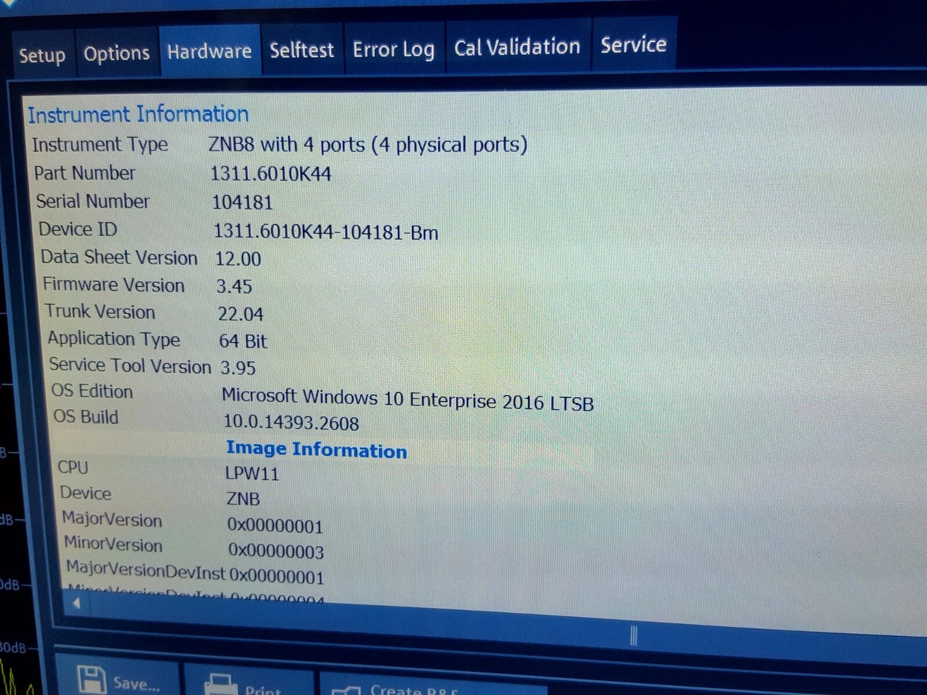
Task: Click the Serial Number label
Action: [x=93, y=201]
